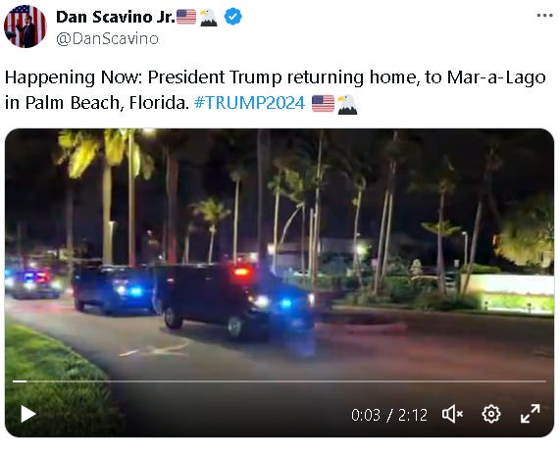
Task: Click the eagle emoji beside the name
Action: [x=209, y=18]
